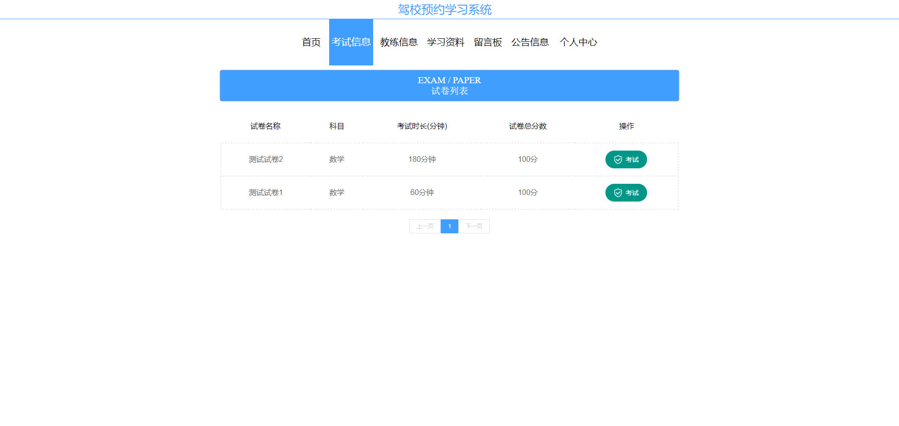The width and height of the screenshot is (899, 426).
Task: Click 100分 score in 测试试卷2 row
Action: [528, 159]
